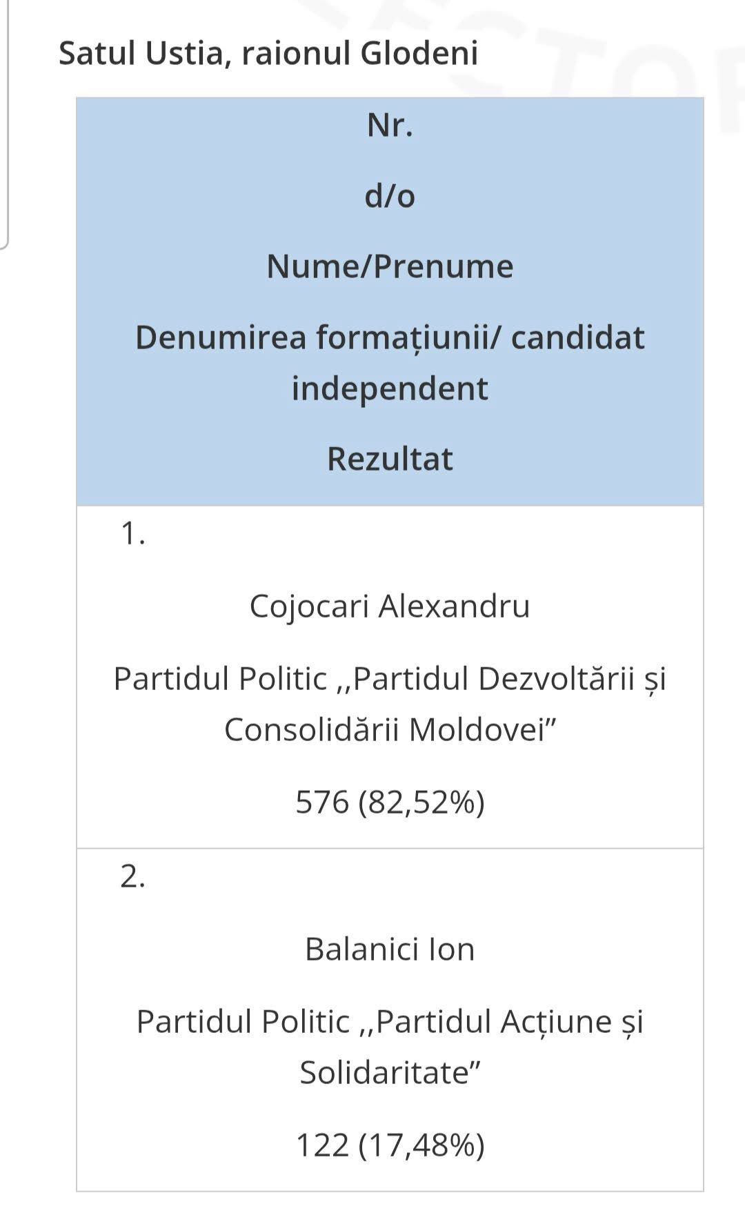Click row number "1." in table

[132, 533]
